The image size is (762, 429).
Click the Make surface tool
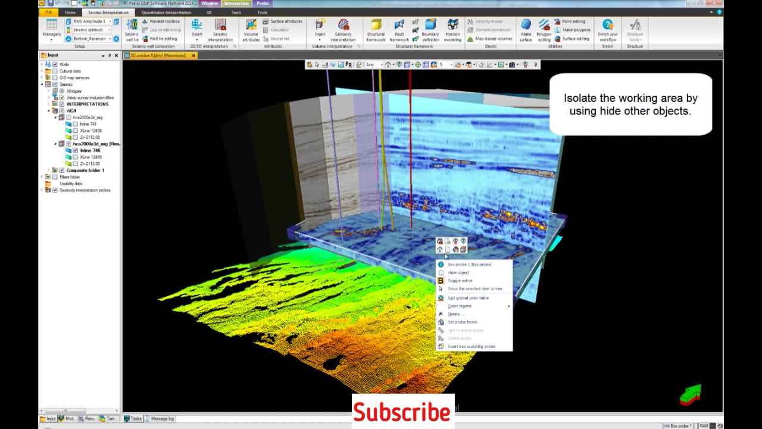point(526,30)
